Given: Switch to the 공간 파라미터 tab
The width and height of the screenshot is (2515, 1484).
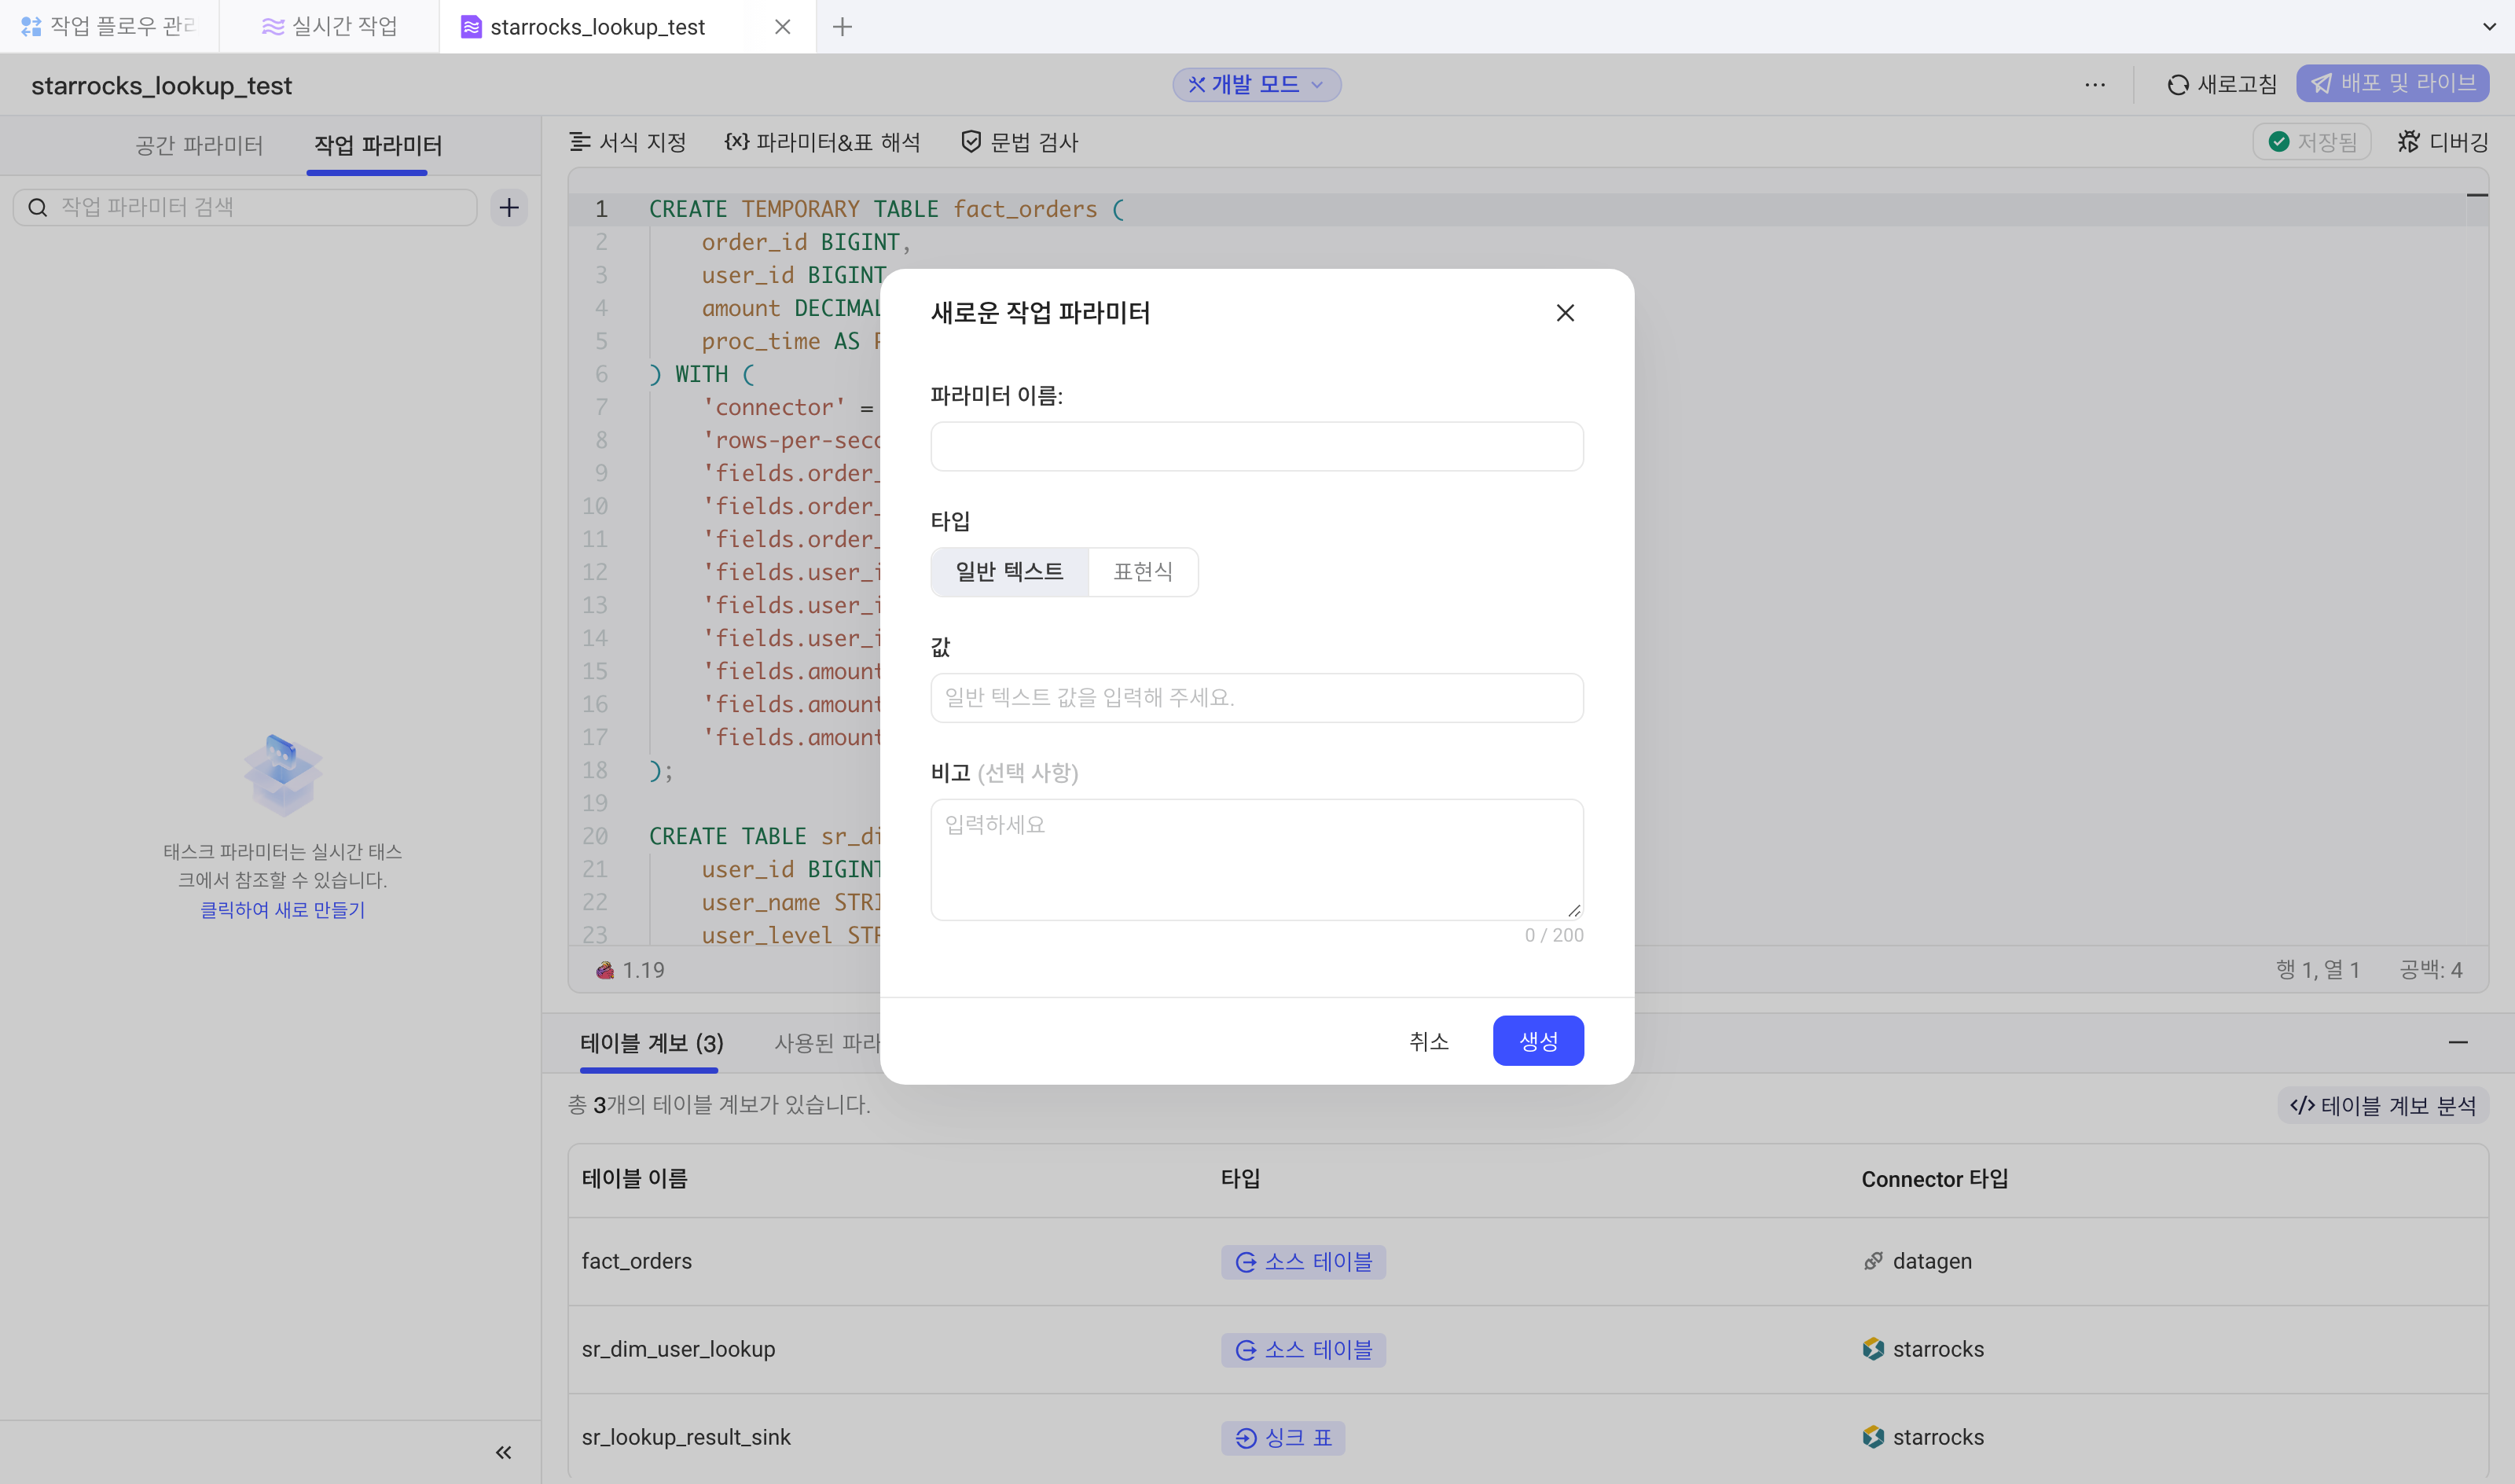Looking at the screenshot, I should pyautogui.click(x=199, y=146).
